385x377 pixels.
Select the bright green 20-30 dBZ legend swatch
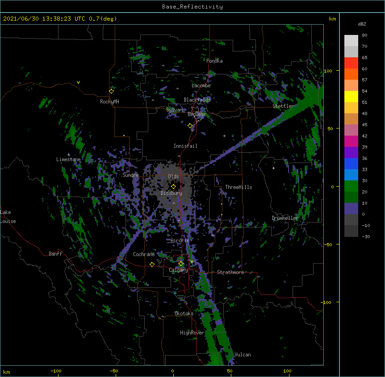351,186
